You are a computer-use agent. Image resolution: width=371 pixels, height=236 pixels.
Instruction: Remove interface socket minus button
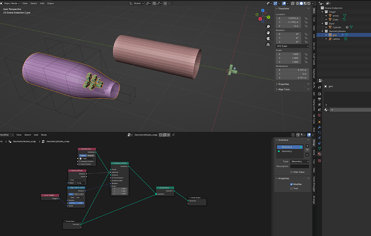(x=307, y=149)
